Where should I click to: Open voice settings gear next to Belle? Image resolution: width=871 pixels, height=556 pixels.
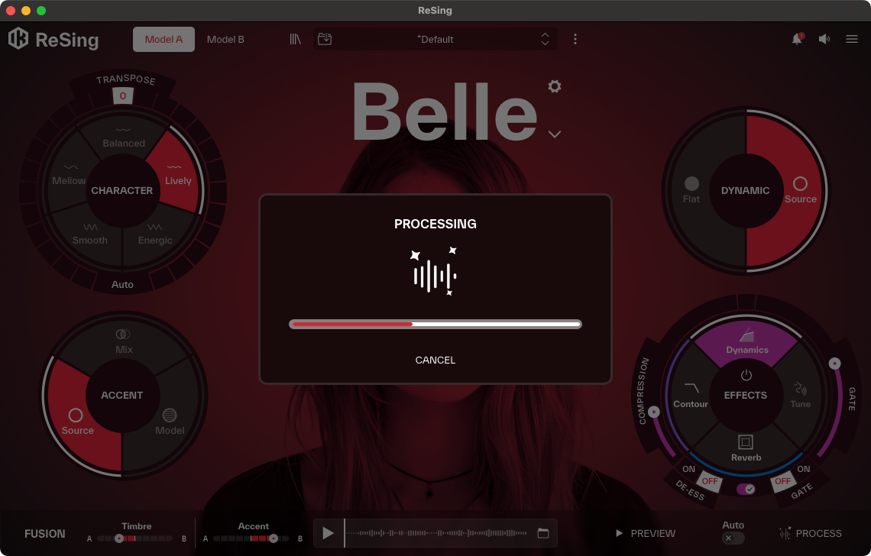click(x=555, y=86)
